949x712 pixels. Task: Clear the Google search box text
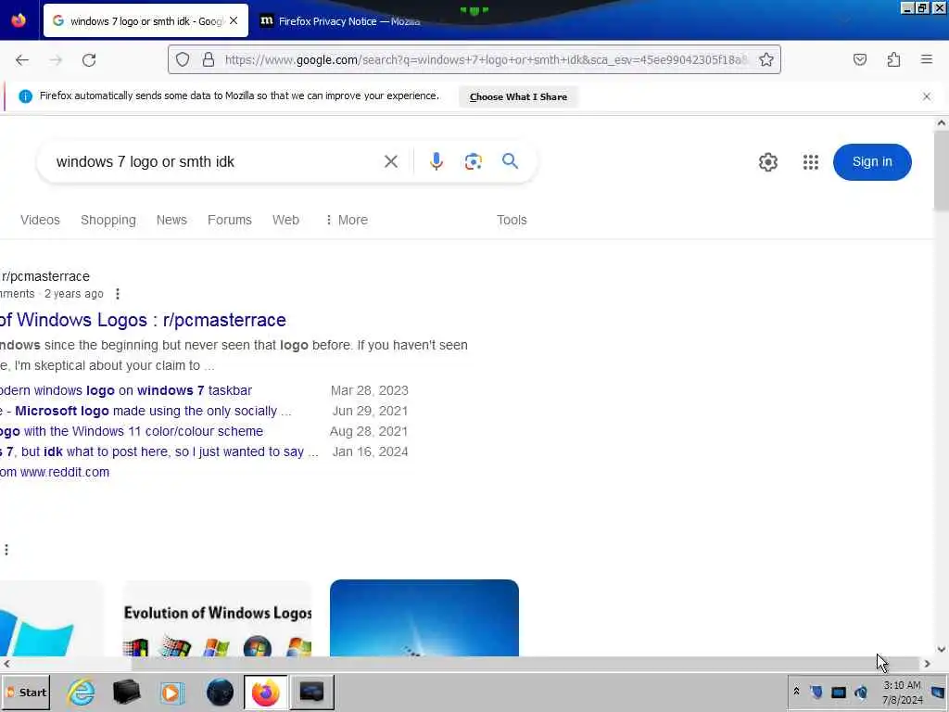[391, 161]
